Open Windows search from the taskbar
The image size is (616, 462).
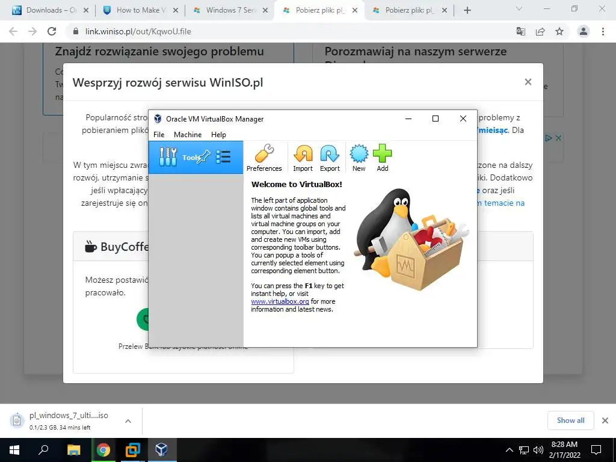[x=43, y=450]
